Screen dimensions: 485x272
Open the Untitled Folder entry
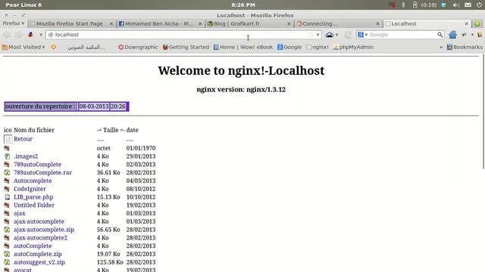pyautogui.click(x=34, y=205)
